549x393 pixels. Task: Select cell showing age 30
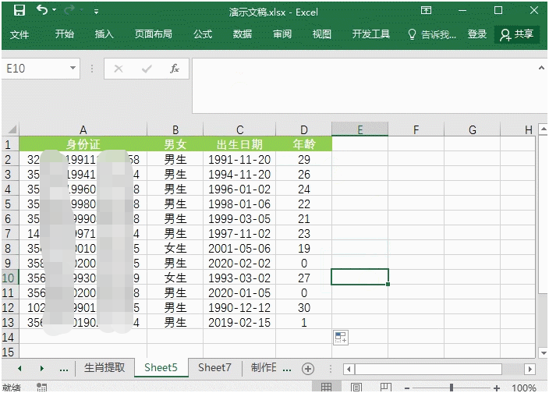tap(304, 307)
